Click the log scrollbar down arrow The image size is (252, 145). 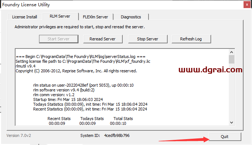(x=231, y=123)
